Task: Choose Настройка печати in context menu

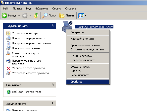Action: click(88, 39)
